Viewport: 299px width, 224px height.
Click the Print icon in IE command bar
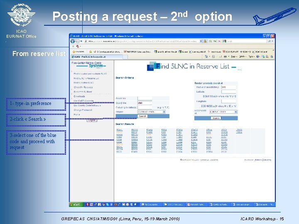click(x=225, y=56)
